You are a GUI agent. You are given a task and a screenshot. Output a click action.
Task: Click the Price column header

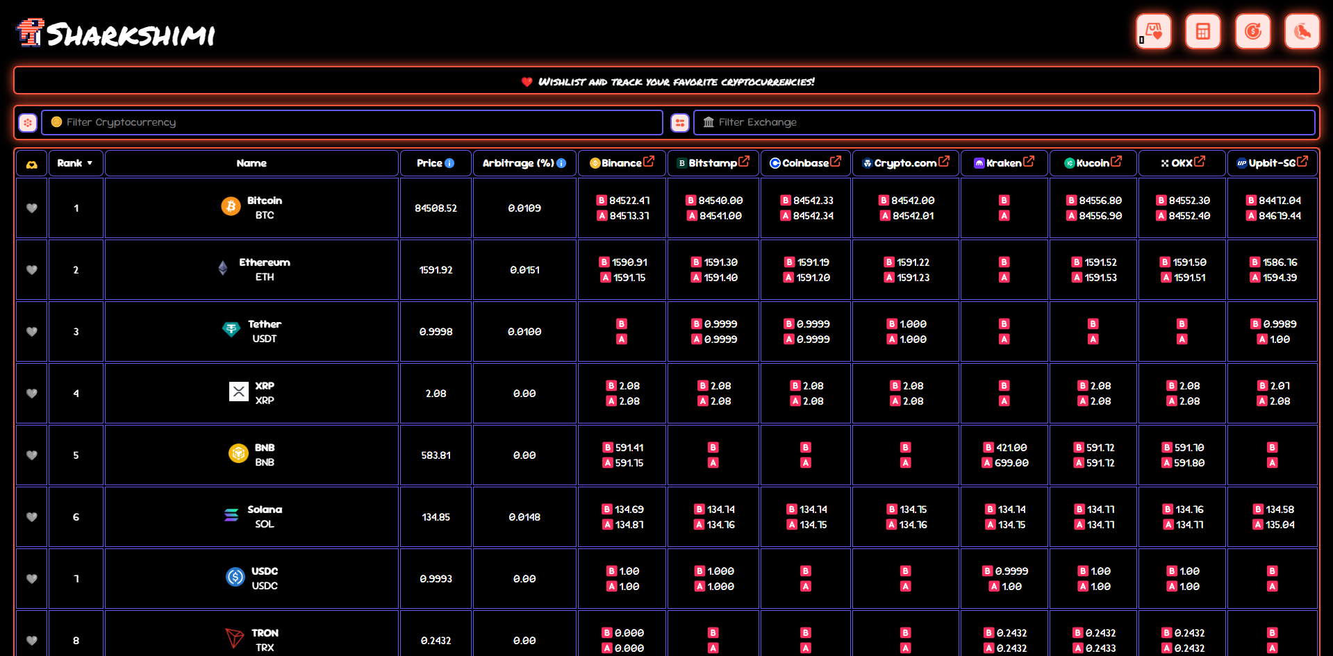pyautogui.click(x=436, y=163)
